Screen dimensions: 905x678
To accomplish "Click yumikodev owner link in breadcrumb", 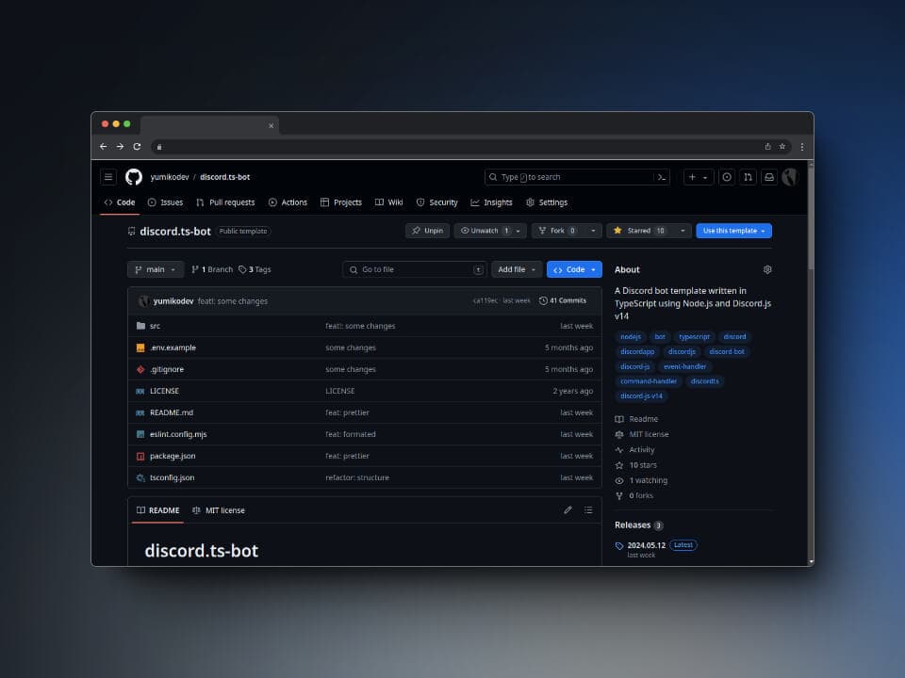I will coord(170,177).
